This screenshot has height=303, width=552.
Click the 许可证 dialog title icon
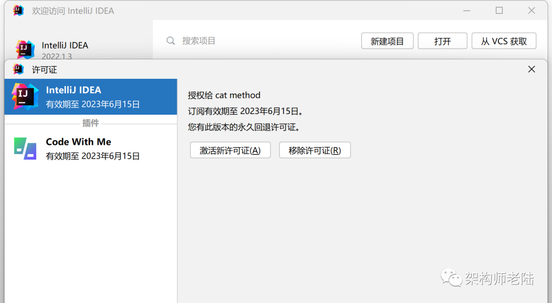[18, 69]
